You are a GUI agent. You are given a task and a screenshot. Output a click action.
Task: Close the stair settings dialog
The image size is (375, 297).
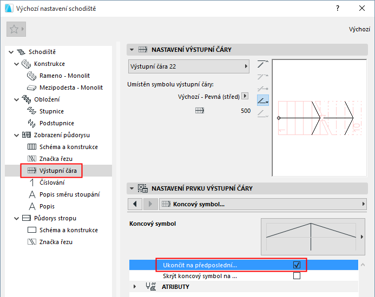[x=362, y=8]
